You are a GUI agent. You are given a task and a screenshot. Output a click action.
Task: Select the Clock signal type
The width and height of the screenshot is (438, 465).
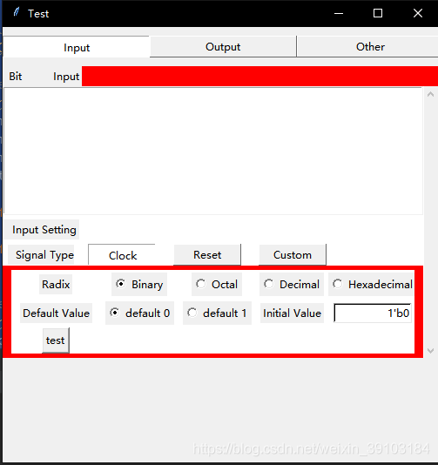click(122, 255)
